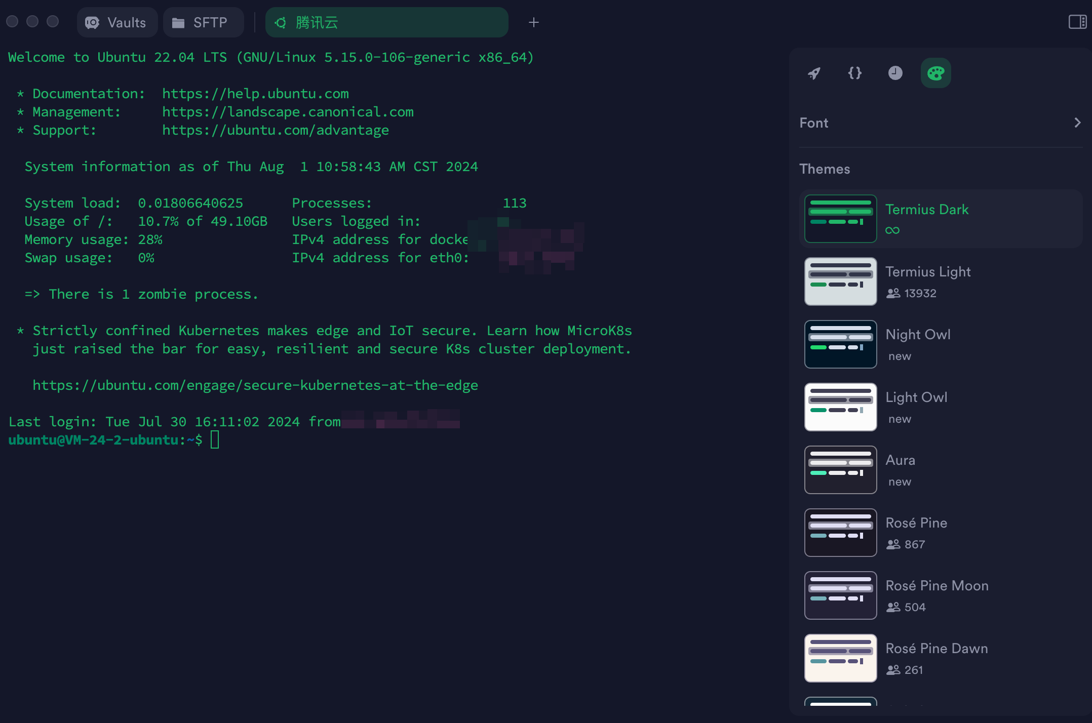This screenshot has width=1092, height=723.
Task: Click the SFTP folder icon
Action: [x=178, y=23]
